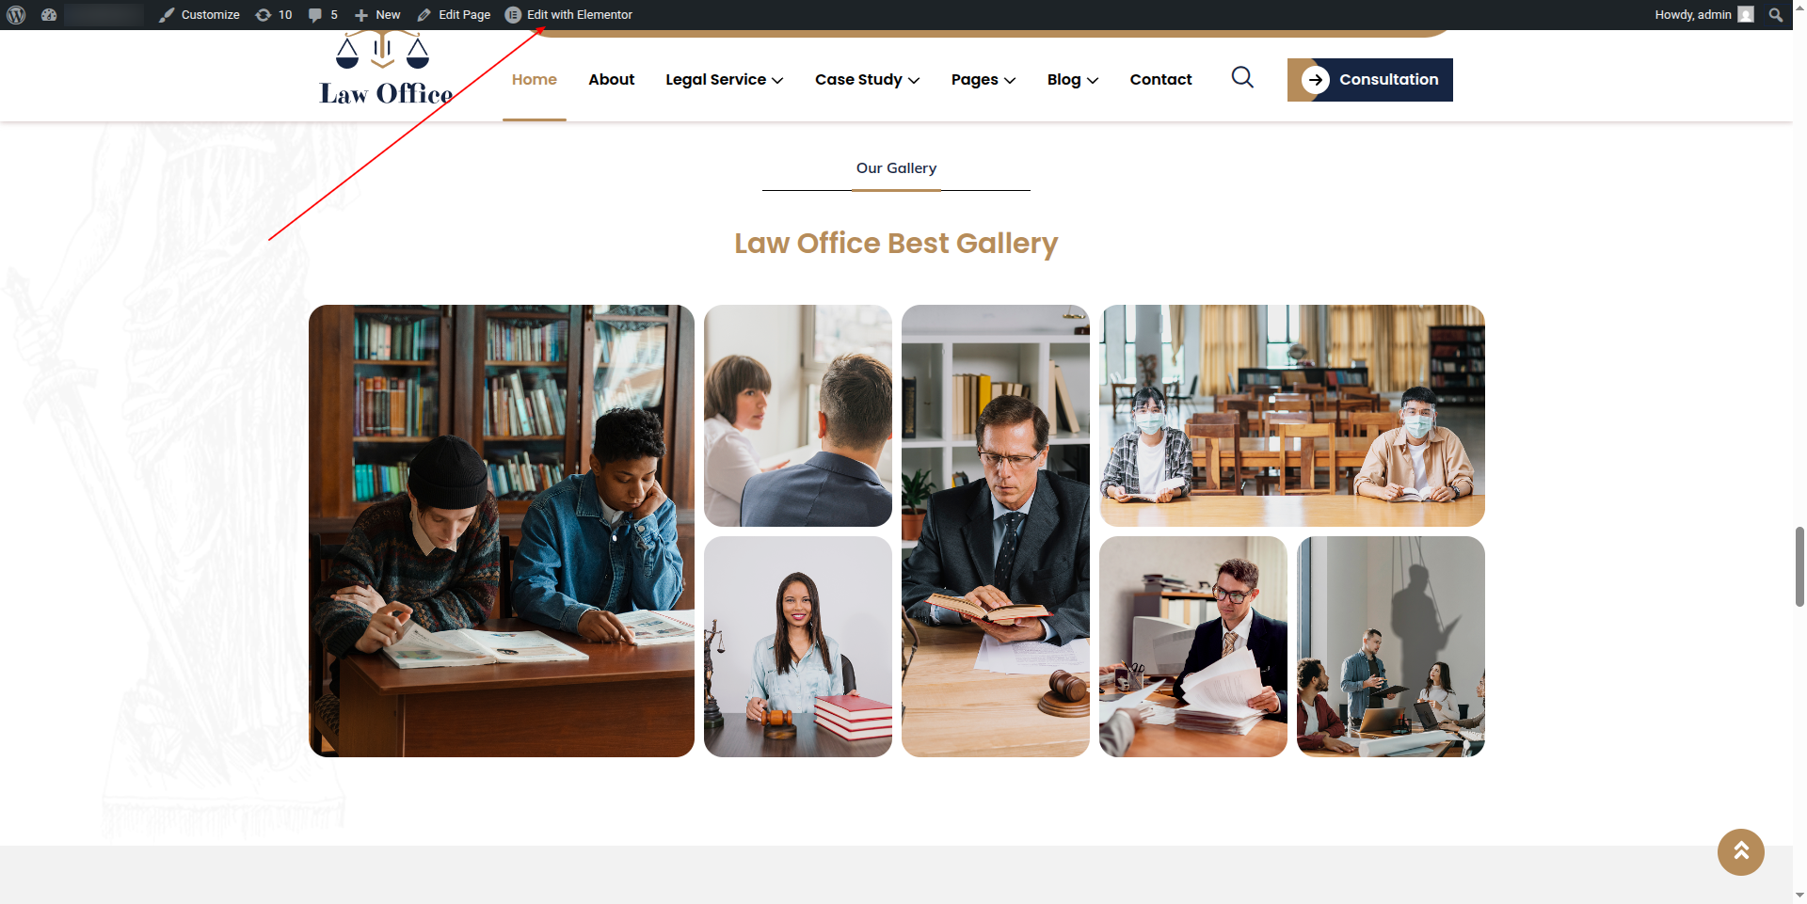1807x904 pixels.
Task: Open the two people conversing photo
Action: pos(798,416)
